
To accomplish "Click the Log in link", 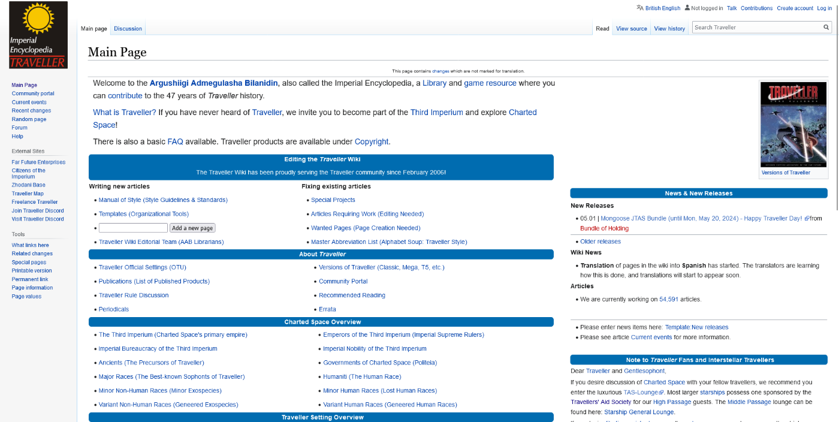I will pyautogui.click(x=824, y=8).
